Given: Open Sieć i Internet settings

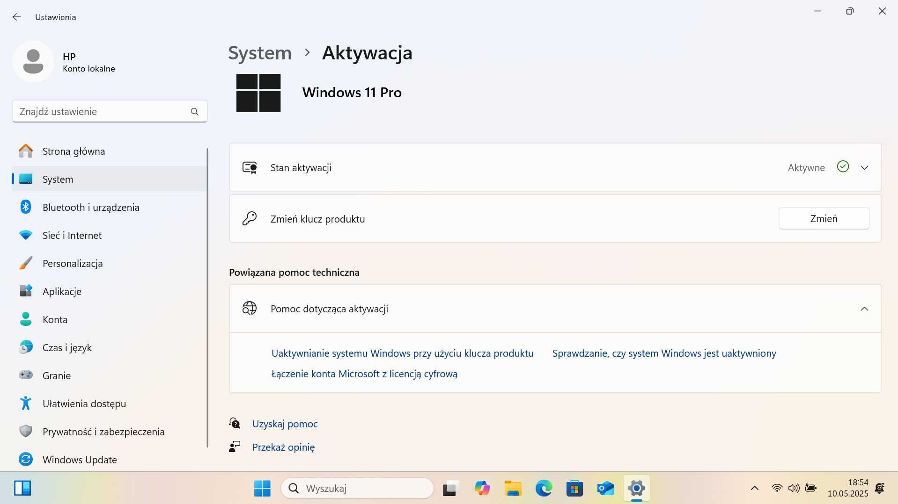Looking at the screenshot, I should [109, 235].
